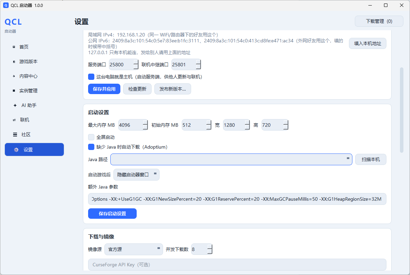Viewport: 410px width, 275px height.
Task: Toggle 这台电脑就是主机 checkbox
Action: click(91, 77)
